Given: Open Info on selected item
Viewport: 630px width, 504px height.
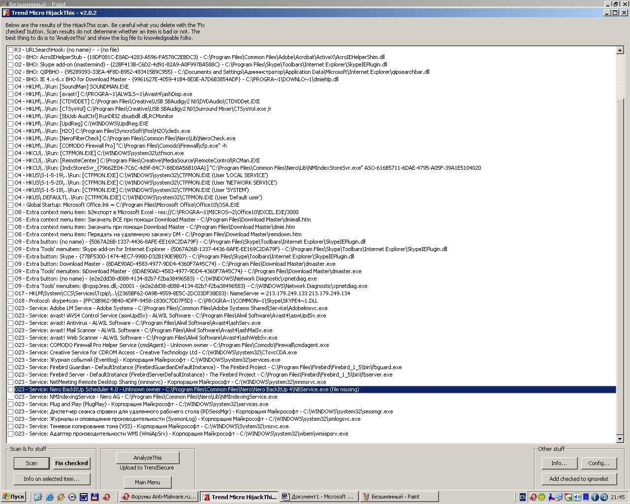Looking at the screenshot, I should 51,479.
